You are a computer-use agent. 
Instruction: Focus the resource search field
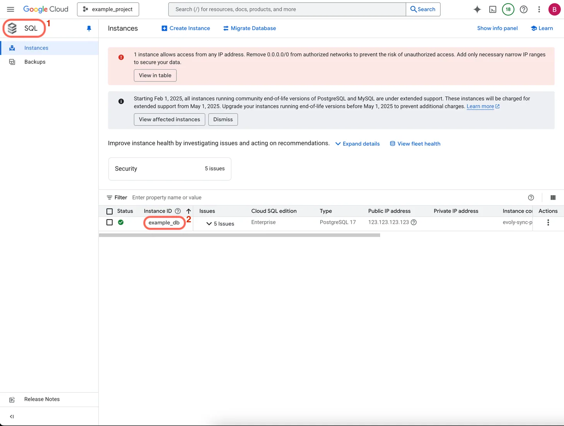coord(287,9)
